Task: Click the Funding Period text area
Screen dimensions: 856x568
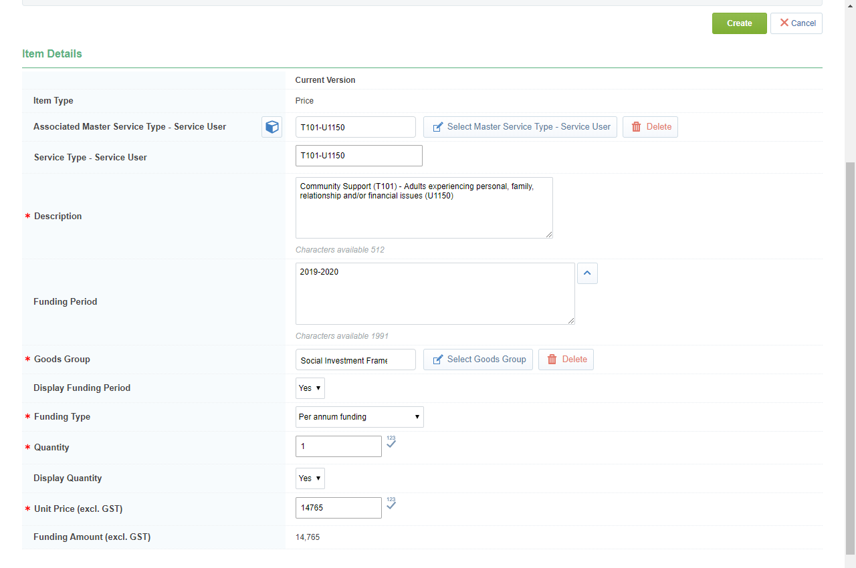Action: point(435,294)
